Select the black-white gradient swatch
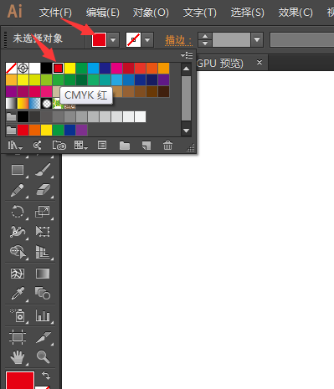 click(11, 104)
